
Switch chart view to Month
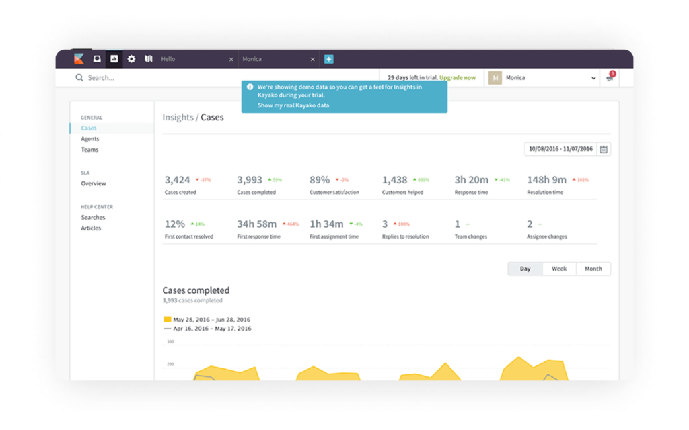[593, 269]
